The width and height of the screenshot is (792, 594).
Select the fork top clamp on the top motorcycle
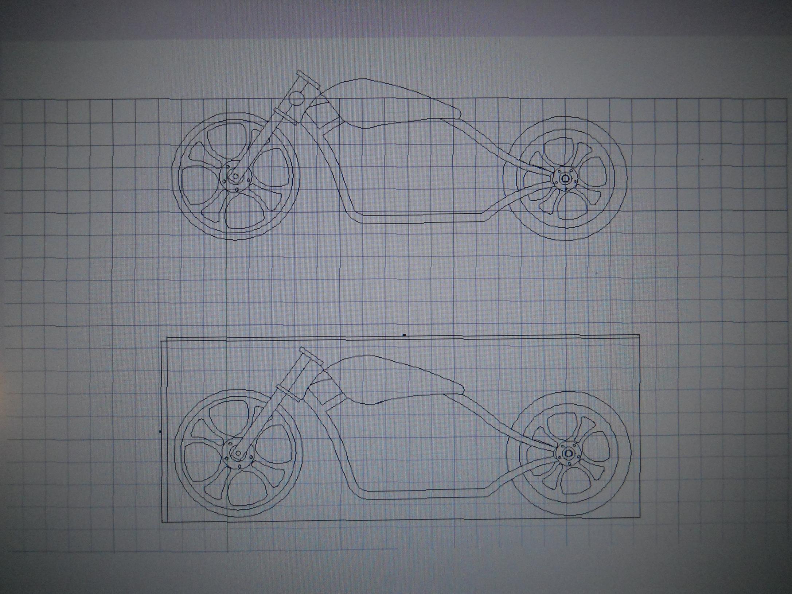[x=309, y=80]
